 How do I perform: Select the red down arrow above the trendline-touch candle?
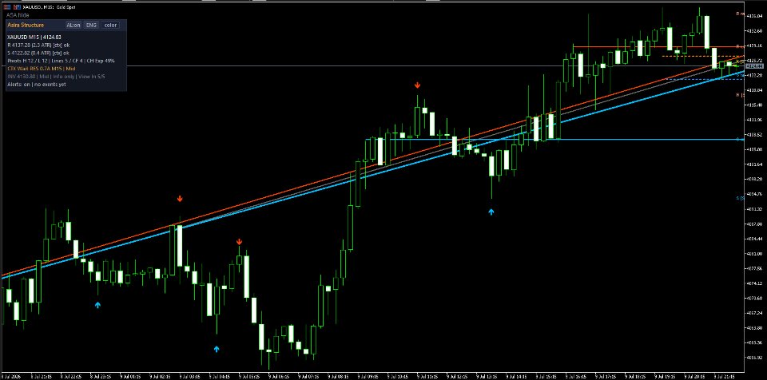tap(180, 199)
